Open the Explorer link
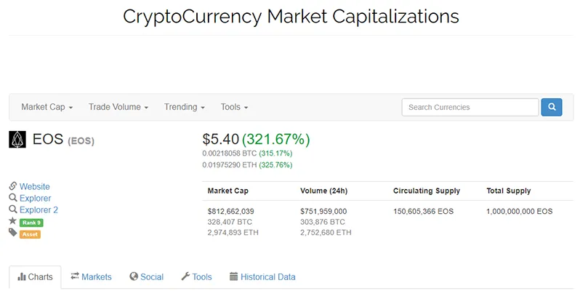This screenshot has height=291, width=580. (35, 198)
